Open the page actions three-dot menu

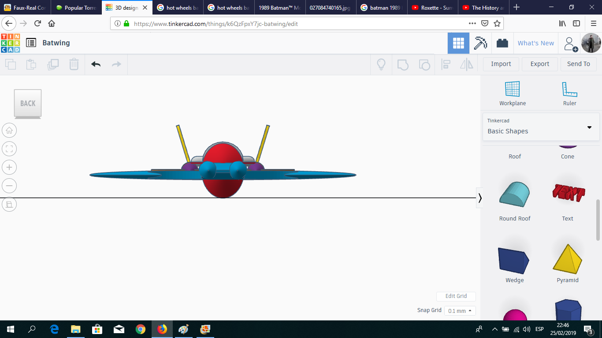[x=472, y=23]
